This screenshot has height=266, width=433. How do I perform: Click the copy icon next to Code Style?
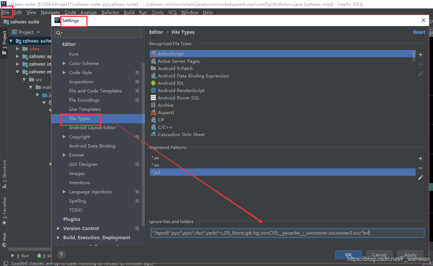pos(137,73)
